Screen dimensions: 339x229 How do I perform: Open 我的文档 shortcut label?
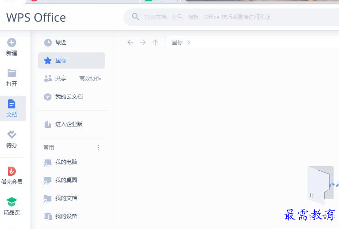tap(66, 198)
